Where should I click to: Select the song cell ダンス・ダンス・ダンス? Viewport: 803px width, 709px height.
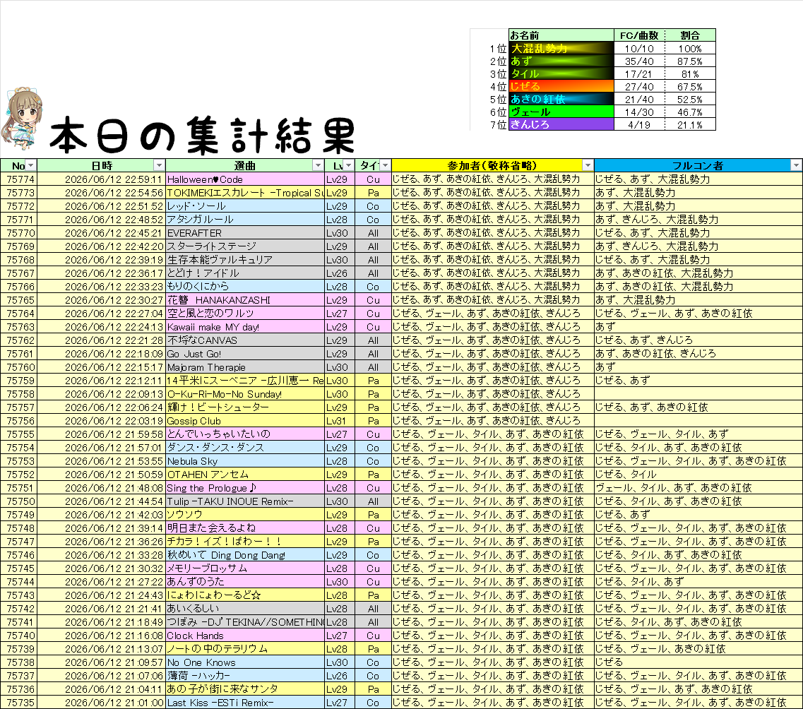tap(245, 448)
